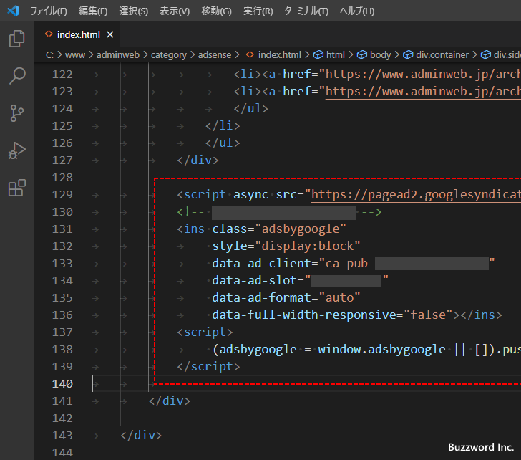Click the closing div tag on line 143

click(x=141, y=436)
